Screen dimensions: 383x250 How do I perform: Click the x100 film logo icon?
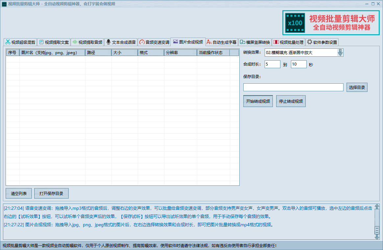[295, 23]
